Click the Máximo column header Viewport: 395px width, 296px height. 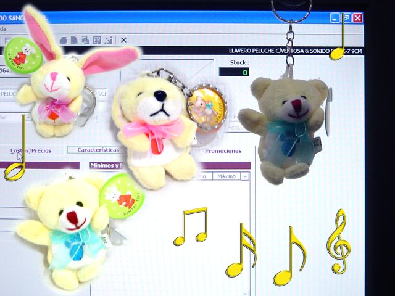coord(227,176)
